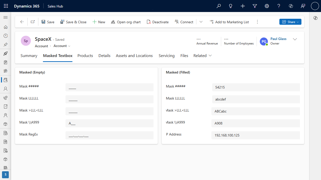Expand the Related tab dropdown
321x180 pixels.
[203, 56]
